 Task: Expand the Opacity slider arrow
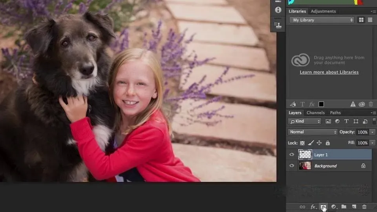(x=372, y=132)
